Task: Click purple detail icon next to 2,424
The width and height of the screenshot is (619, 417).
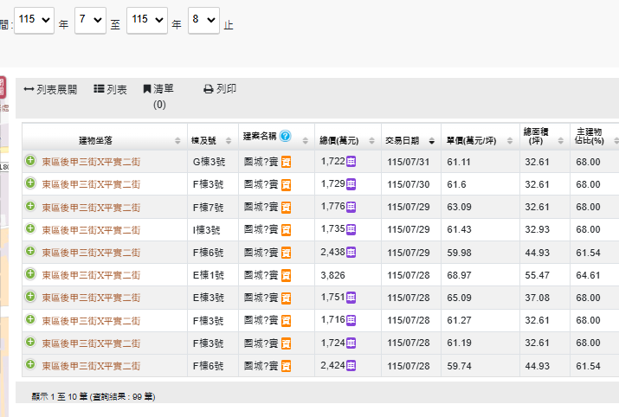Action: tap(351, 365)
